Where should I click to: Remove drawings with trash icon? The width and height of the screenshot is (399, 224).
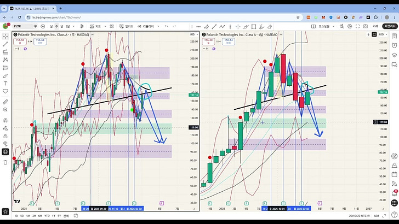click(5, 162)
